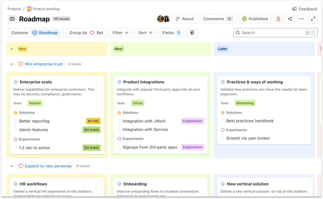Collapse the Win enterprise trust group
This screenshot has width=323, height=199.
(12, 64)
